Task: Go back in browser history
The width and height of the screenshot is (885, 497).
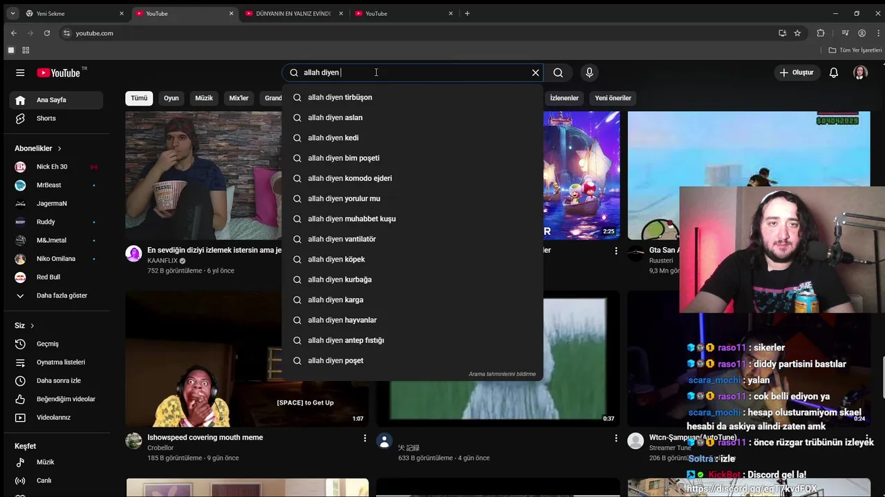Action: click(14, 33)
